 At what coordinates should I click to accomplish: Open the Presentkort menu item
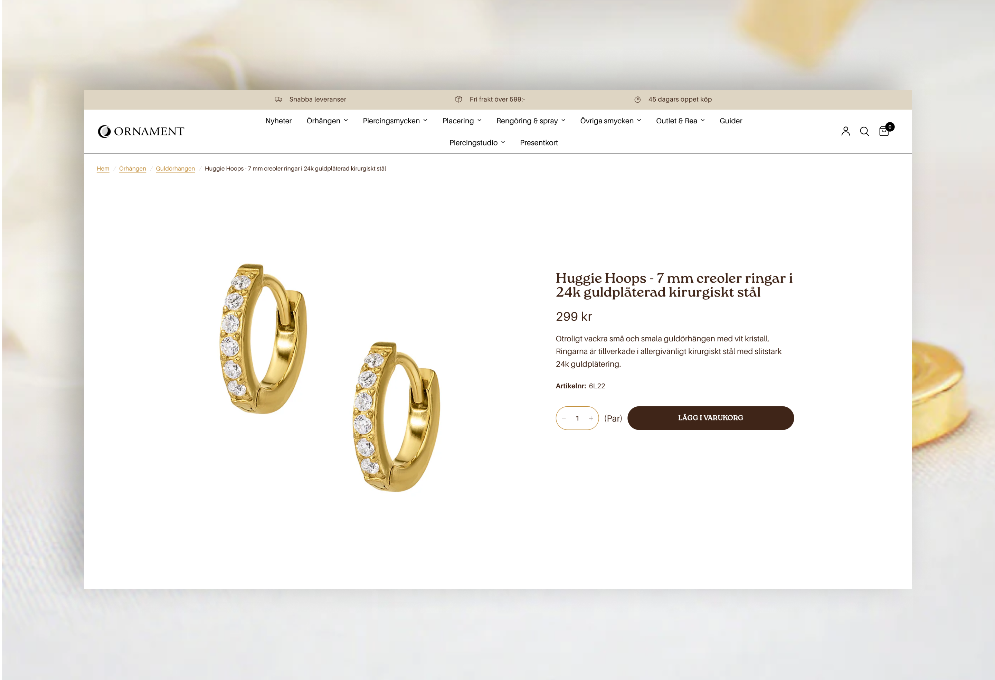point(539,143)
